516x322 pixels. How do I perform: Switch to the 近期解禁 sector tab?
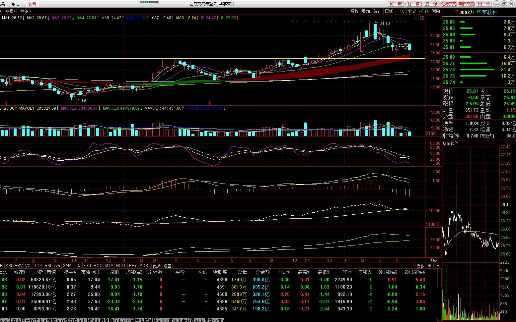point(130,320)
